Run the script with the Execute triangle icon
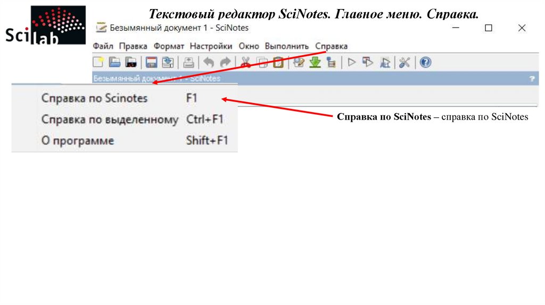545x305 pixels. pos(352,63)
